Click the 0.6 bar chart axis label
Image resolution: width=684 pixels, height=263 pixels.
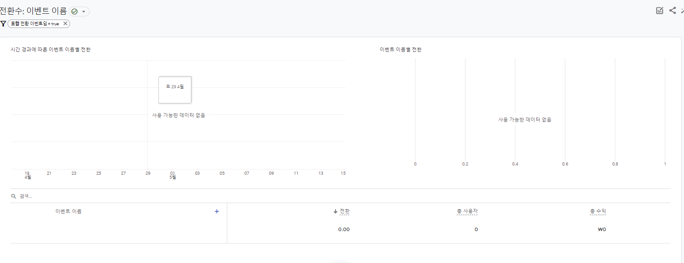pyautogui.click(x=565, y=164)
